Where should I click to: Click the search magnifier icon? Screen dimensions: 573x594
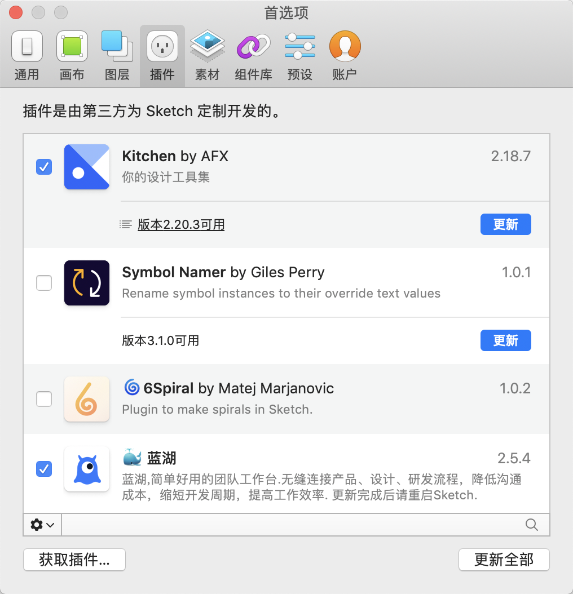532,525
